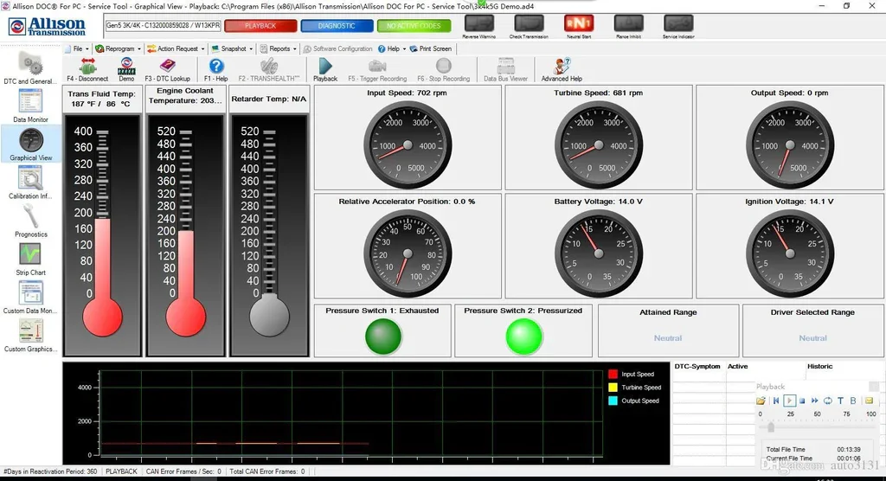Click the Demo icon in the toolbar
The width and height of the screenshot is (886, 481).
(x=126, y=66)
